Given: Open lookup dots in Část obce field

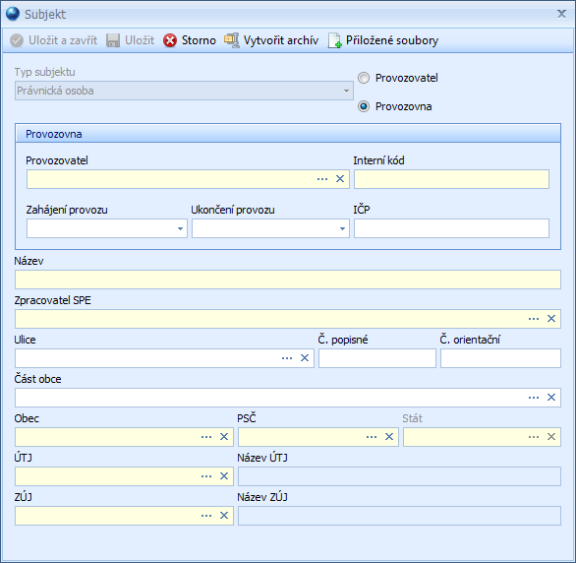Looking at the screenshot, I should tap(534, 398).
